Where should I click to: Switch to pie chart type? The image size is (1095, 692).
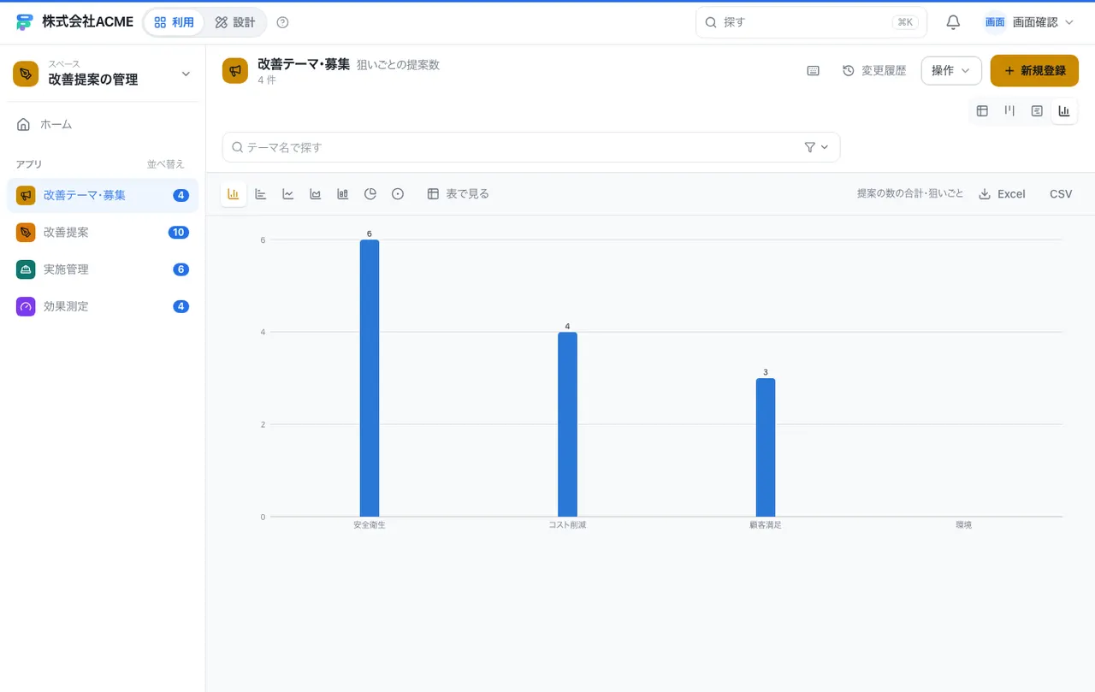tap(370, 194)
